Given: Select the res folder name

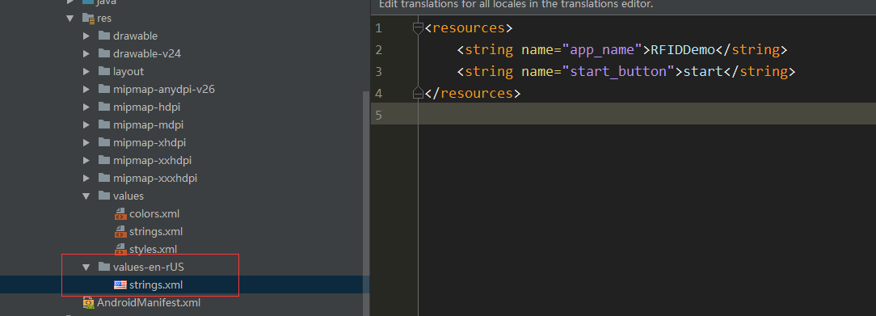Looking at the screenshot, I should pyautogui.click(x=104, y=19).
